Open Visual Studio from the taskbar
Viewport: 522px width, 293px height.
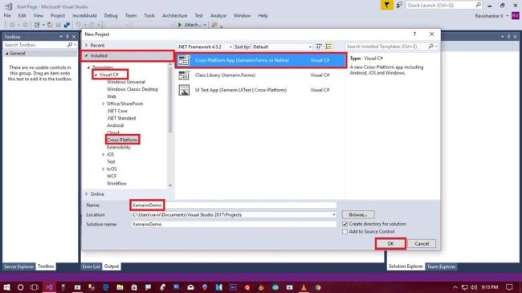click(49, 287)
